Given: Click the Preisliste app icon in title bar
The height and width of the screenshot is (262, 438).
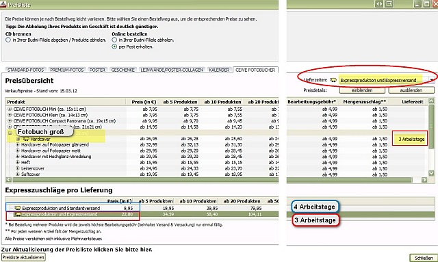Looking at the screenshot, I should pos(3,4).
